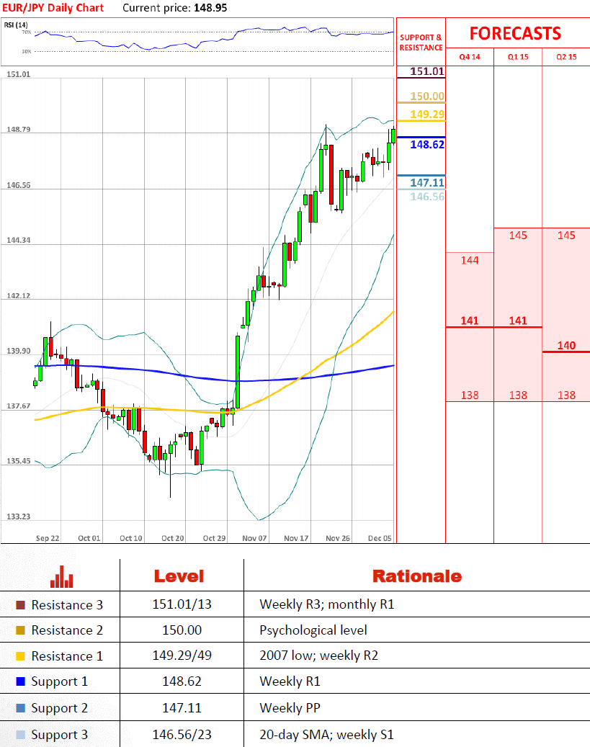
Task: Click the Q2 15 median forecast 140
Action: tap(566, 345)
